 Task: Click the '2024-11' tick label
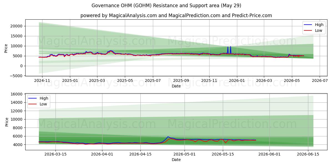42,80
